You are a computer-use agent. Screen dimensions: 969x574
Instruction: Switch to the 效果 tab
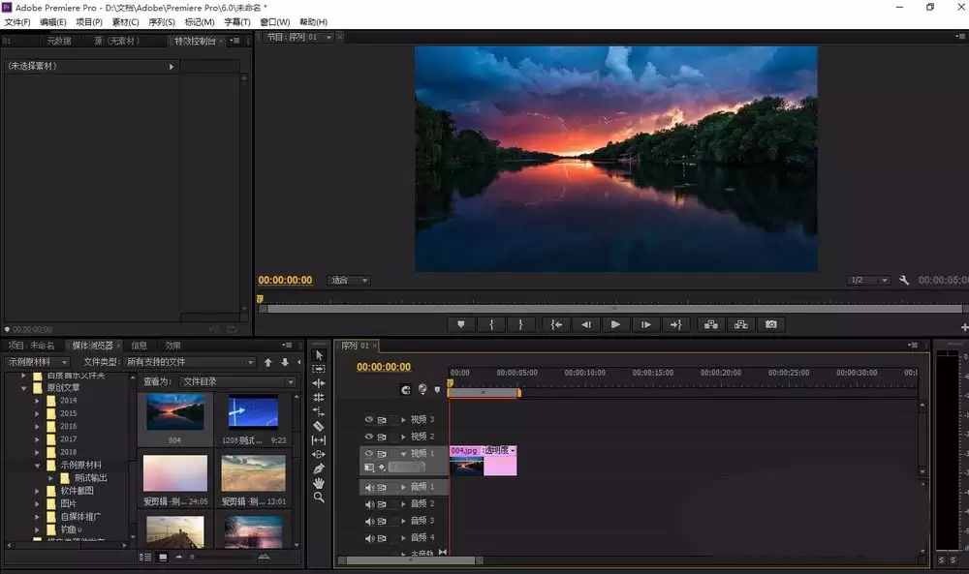[173, 346]
